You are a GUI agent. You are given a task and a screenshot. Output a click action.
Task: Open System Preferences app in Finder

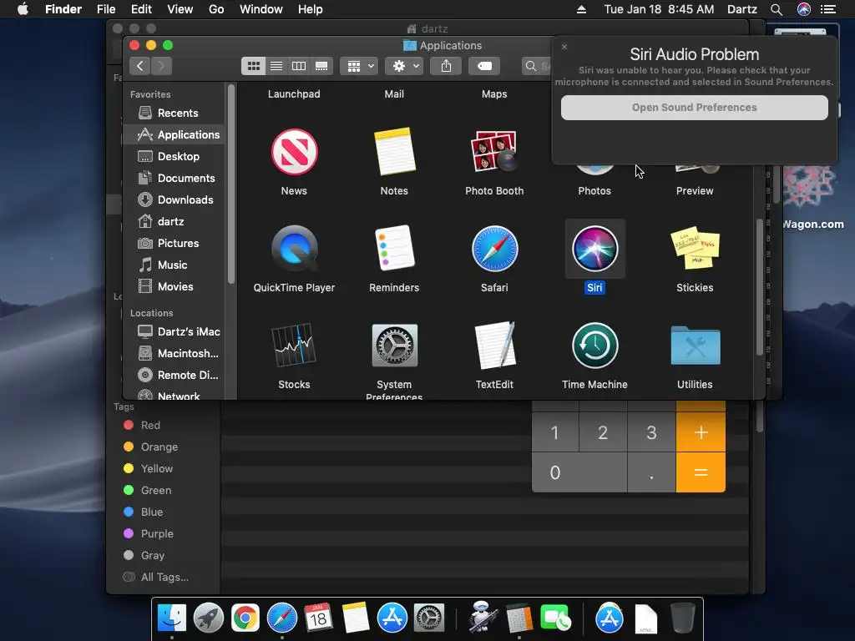(394, 346)
